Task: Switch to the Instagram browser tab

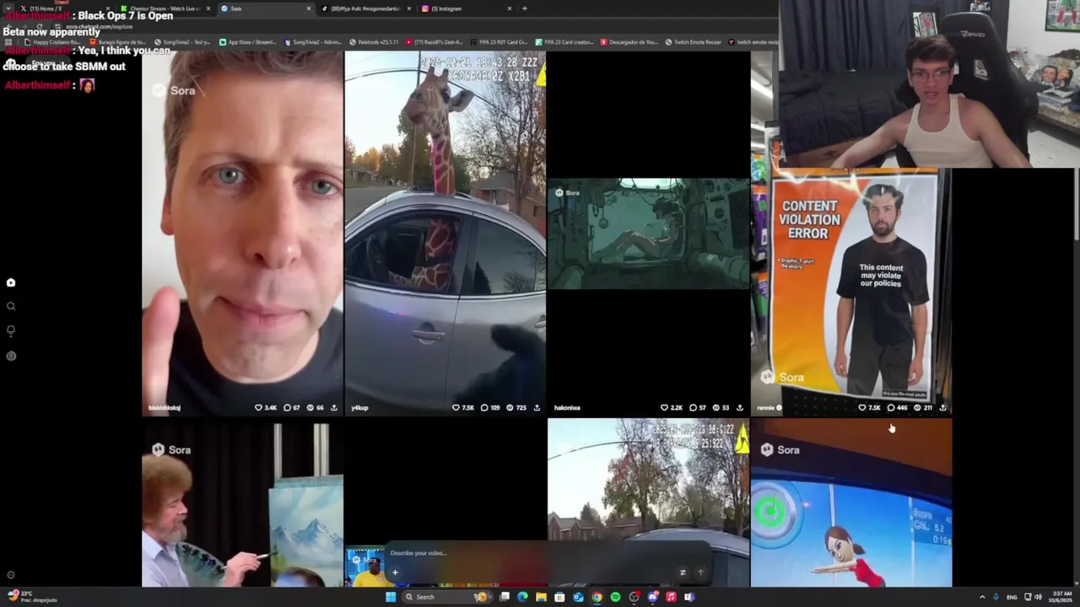Action: click(466, 8)
